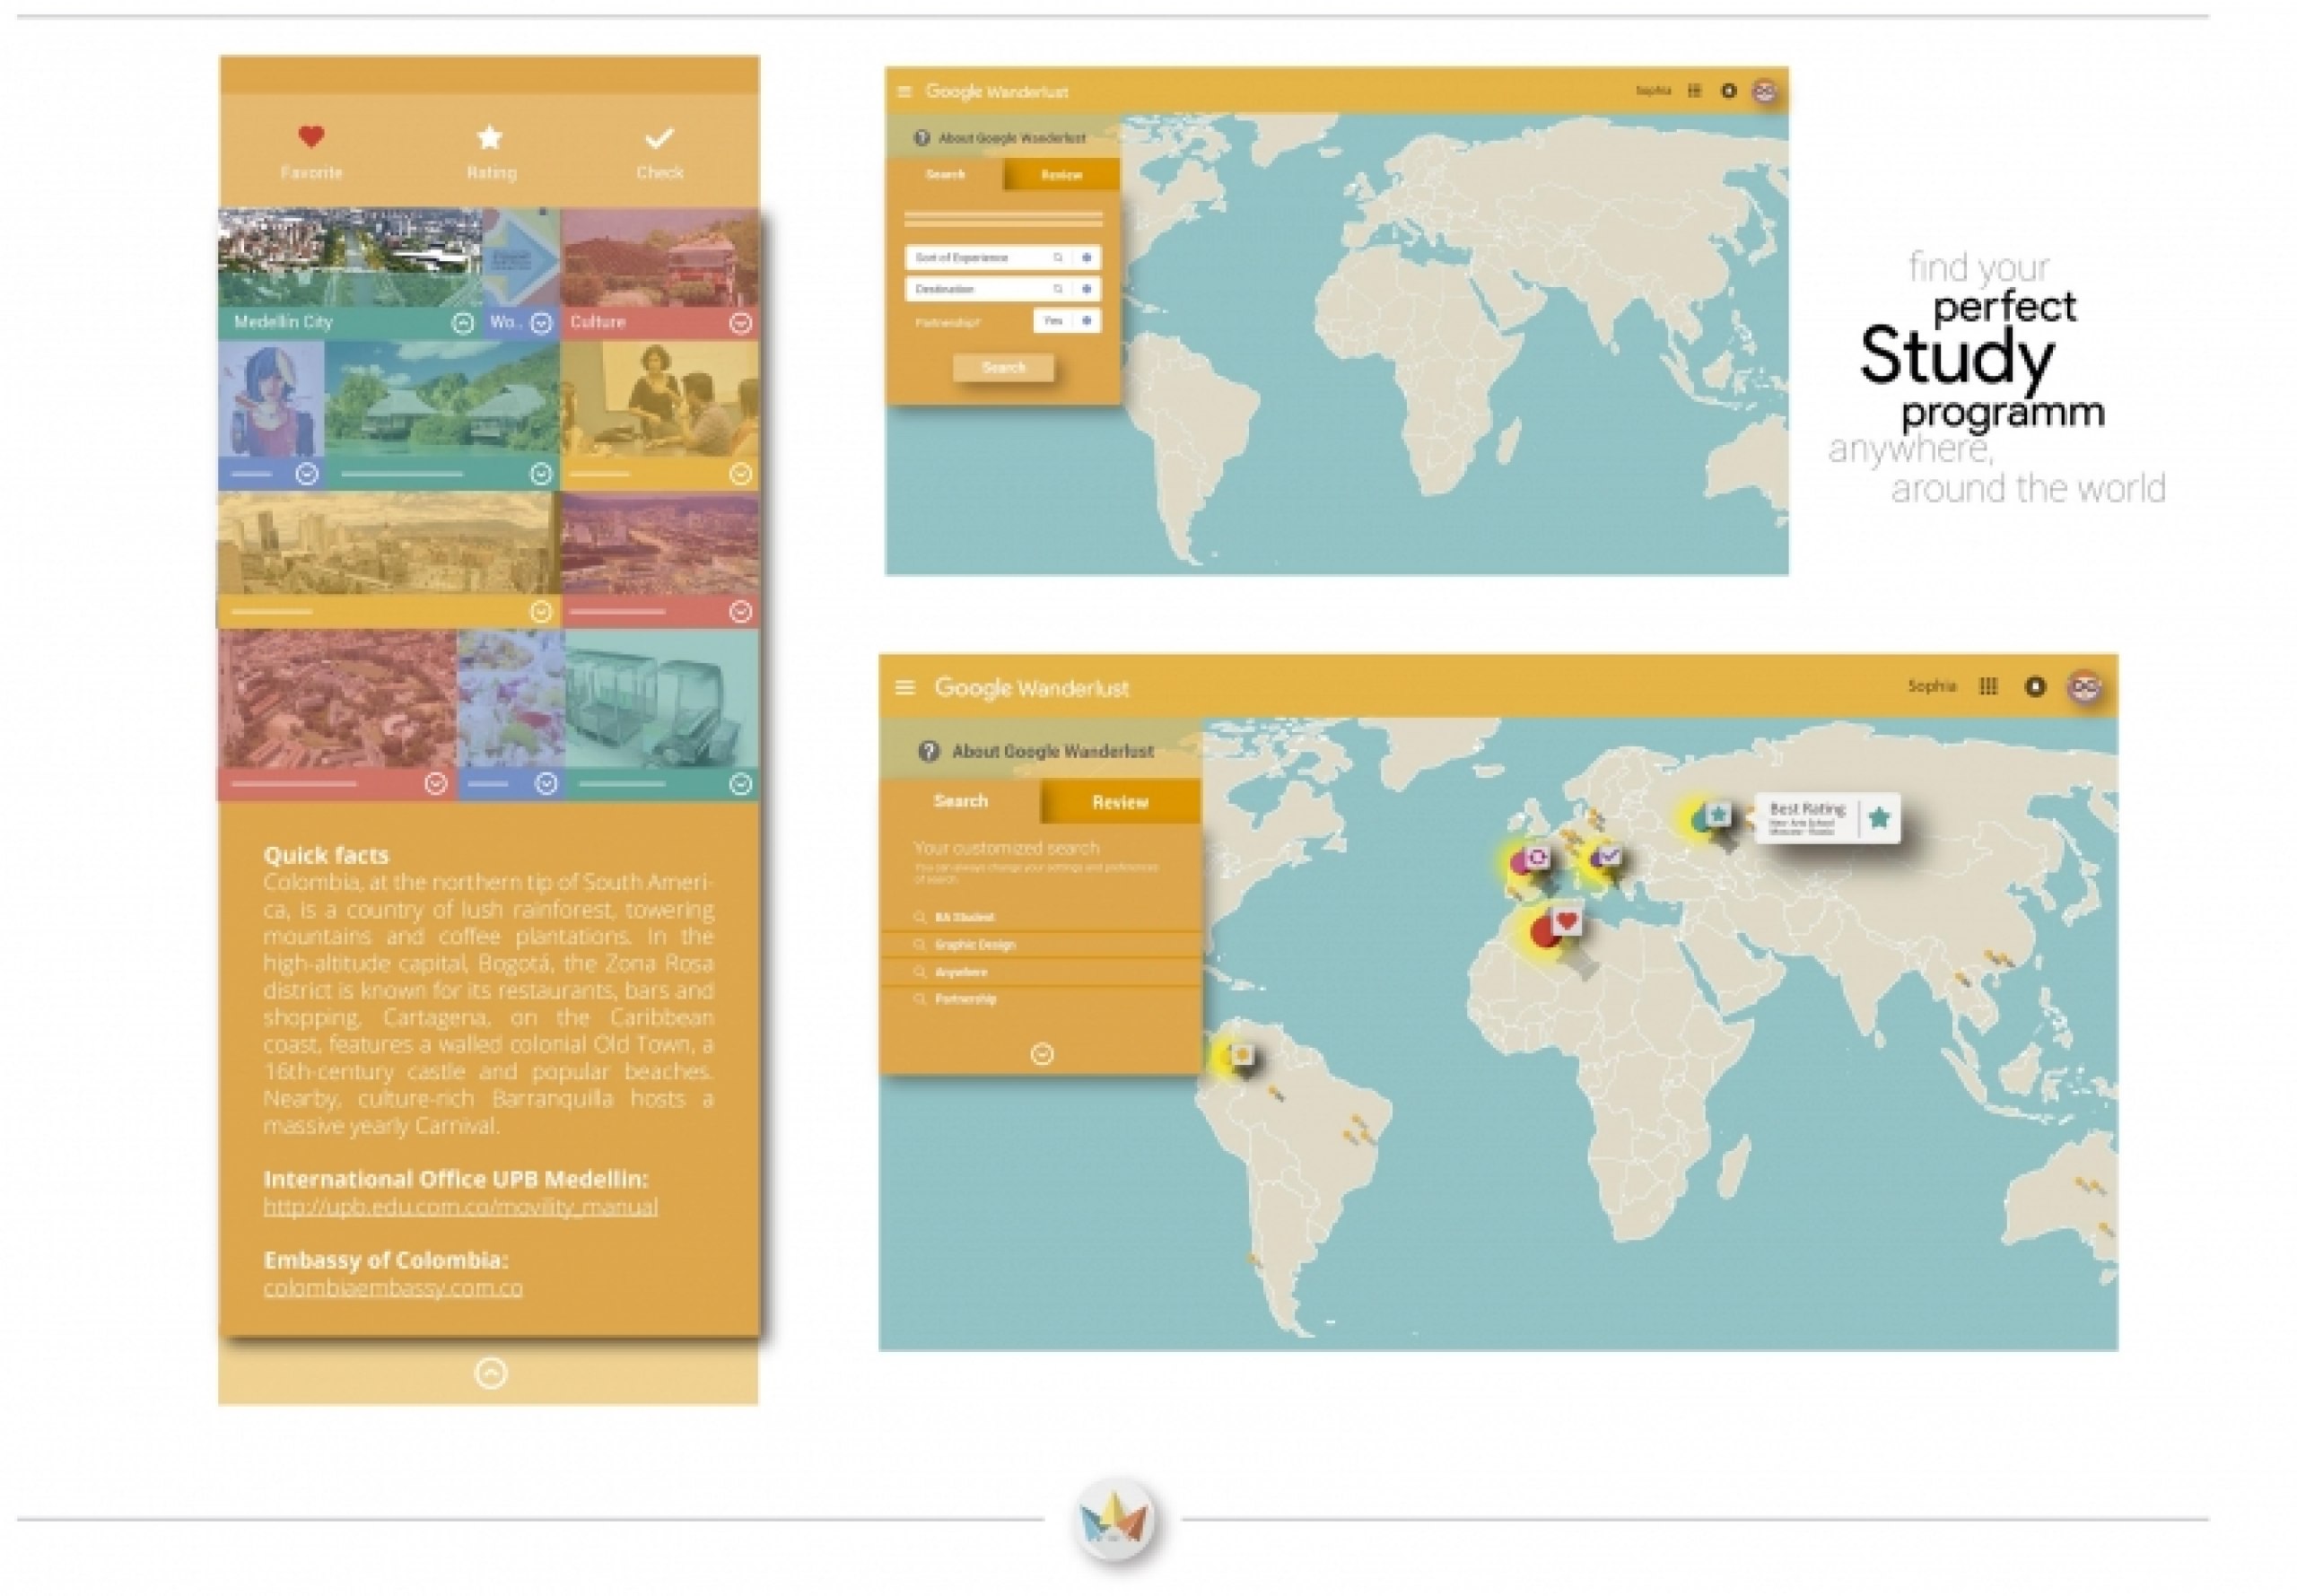Expand the Medellin City tile chevron
Viewport: 2297px width, 1596px height.
462,323
